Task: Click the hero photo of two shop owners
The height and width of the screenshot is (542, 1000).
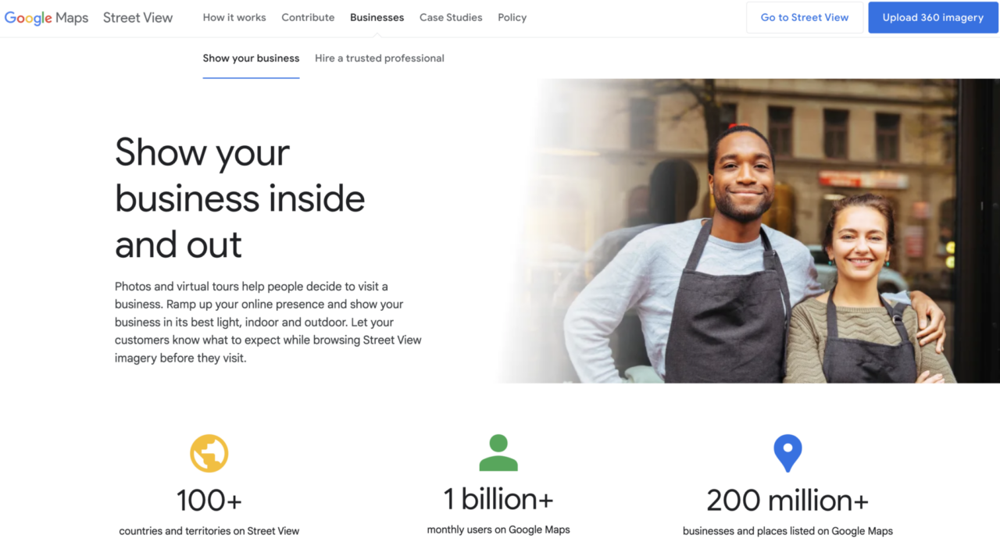Action: point(748,231)
